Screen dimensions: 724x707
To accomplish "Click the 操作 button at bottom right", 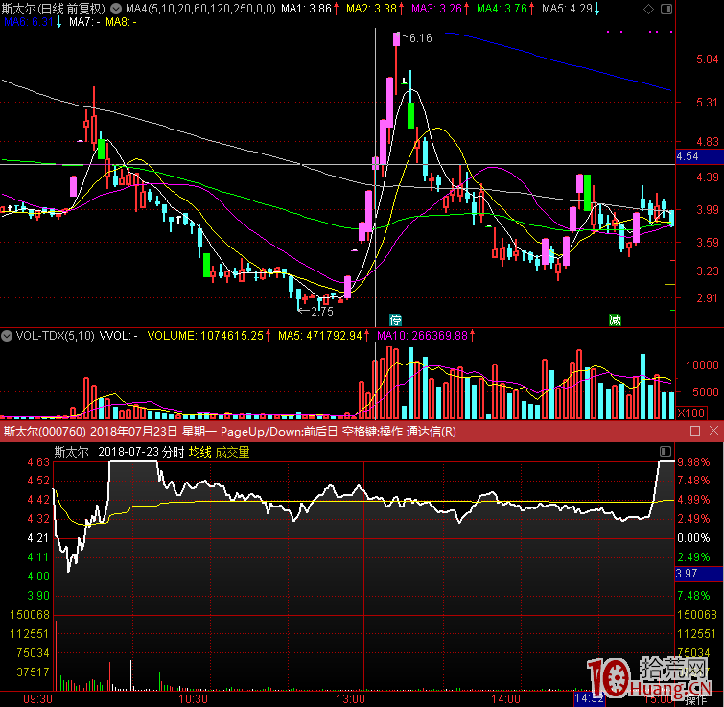I will pyautogui.click(x=696, y=700).
